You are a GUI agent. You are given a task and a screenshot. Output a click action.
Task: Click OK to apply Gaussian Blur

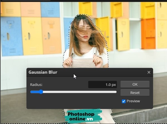pos(135,84)
